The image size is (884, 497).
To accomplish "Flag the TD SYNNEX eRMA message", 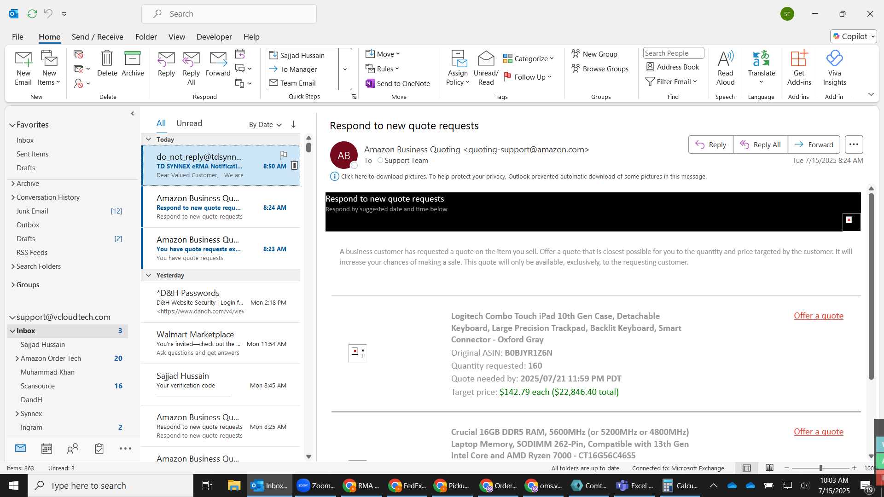I will tap(284, 155).
